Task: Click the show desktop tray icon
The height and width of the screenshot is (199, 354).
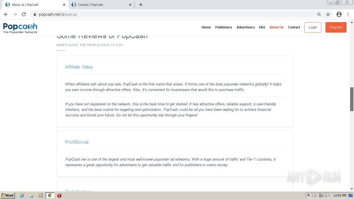Action: point(351,195)
